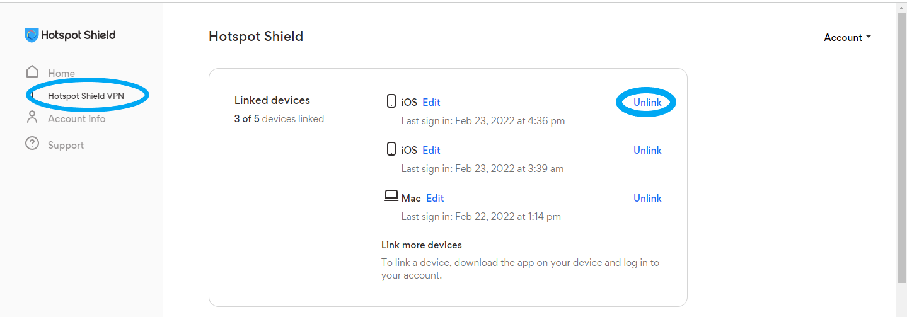Go to Home in sidebar

tap(61, 73)
